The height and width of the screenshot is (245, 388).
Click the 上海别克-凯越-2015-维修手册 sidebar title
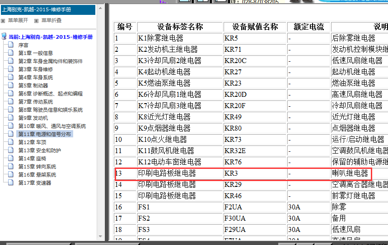point(48,10)
